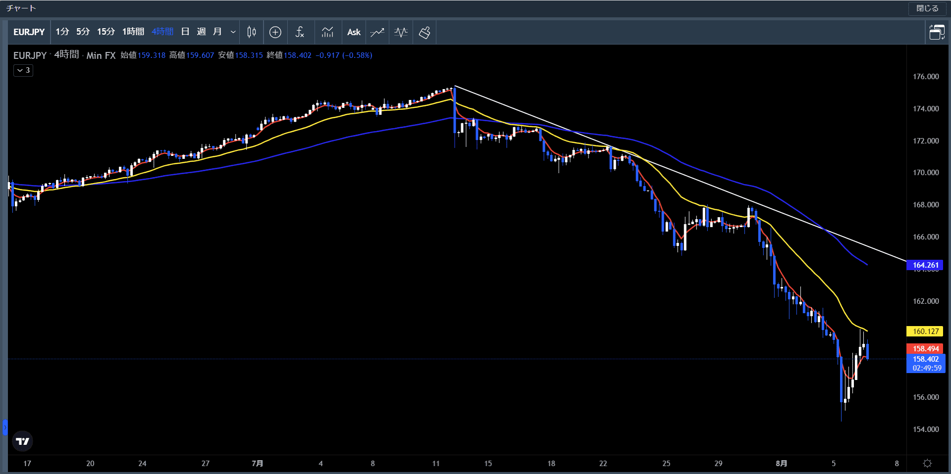The width and height of the screenshot is (951, 474).
Task: Click the blue left-edge panel expand arrow
Action: (5, 427)
